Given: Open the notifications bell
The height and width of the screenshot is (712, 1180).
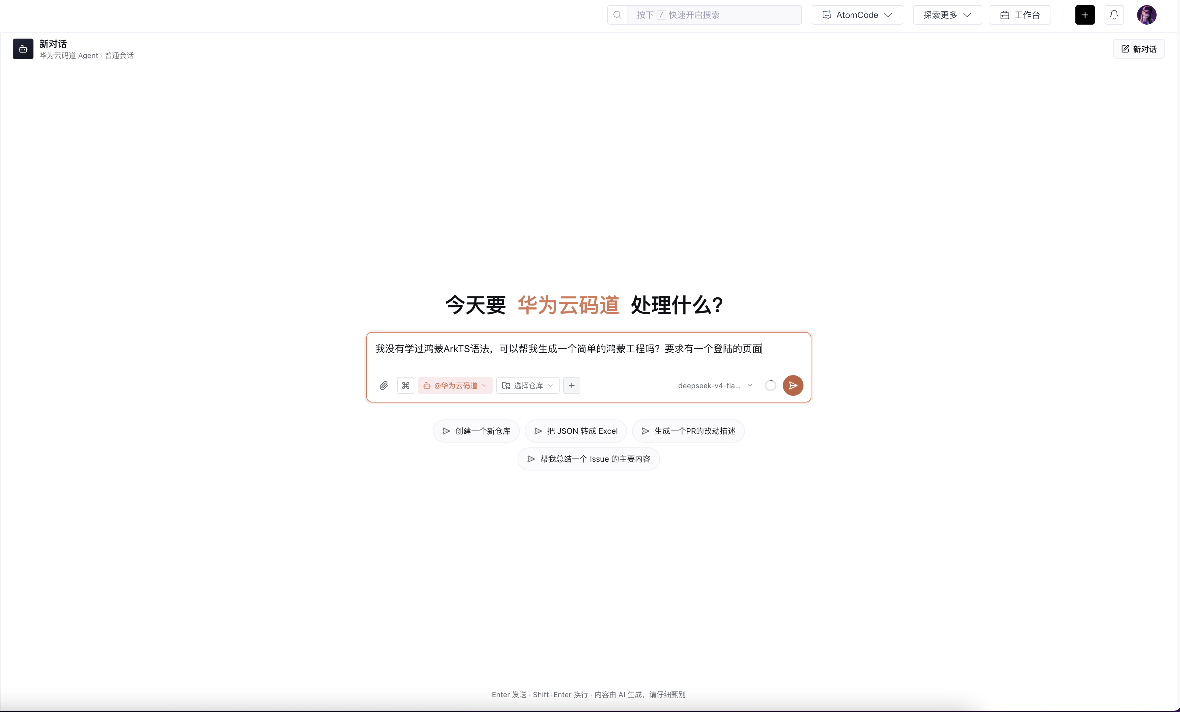Looking at the screenshot, I should pos(1114,15).
